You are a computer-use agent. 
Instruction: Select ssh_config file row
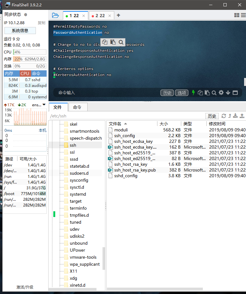[x=176, y=136]
